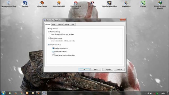Click the System Configuration title bar icon

[x=44, y=20]
